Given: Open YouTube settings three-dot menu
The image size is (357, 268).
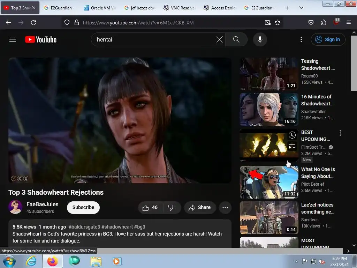Looking at the screenshot, I should 301,39.
